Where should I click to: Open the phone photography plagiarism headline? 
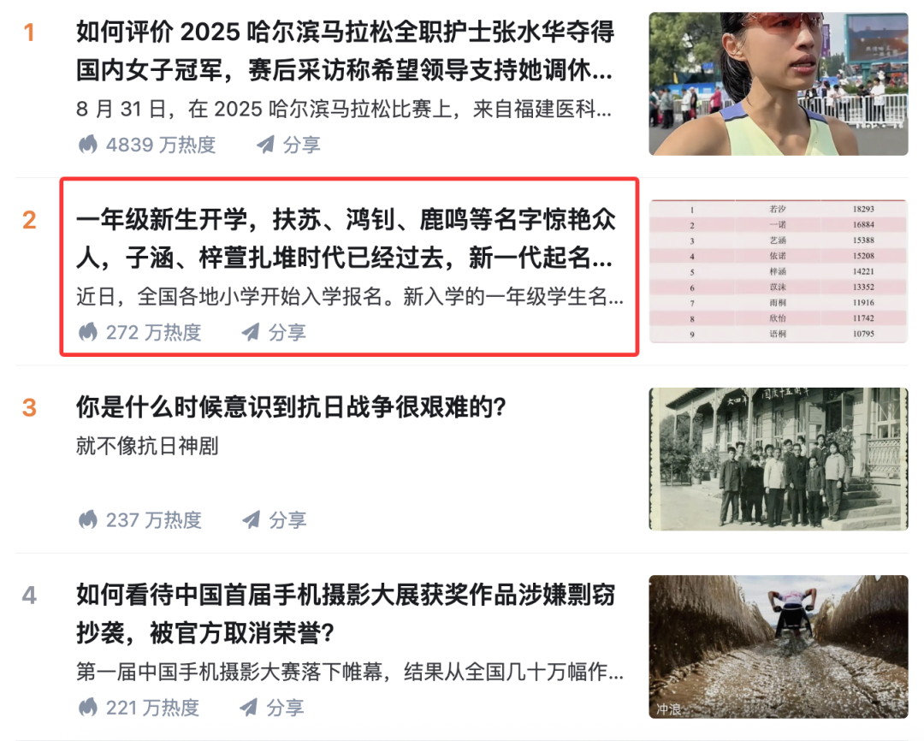(x=346, y=614)
